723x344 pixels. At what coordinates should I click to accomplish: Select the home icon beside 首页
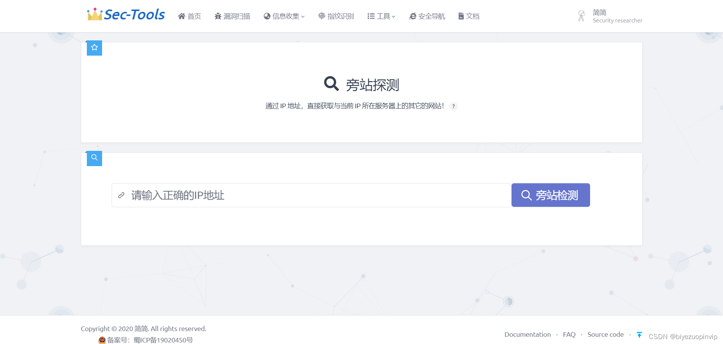click(182, 16)
